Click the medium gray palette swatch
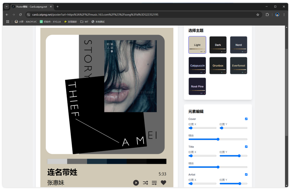 tap(77, 161)
